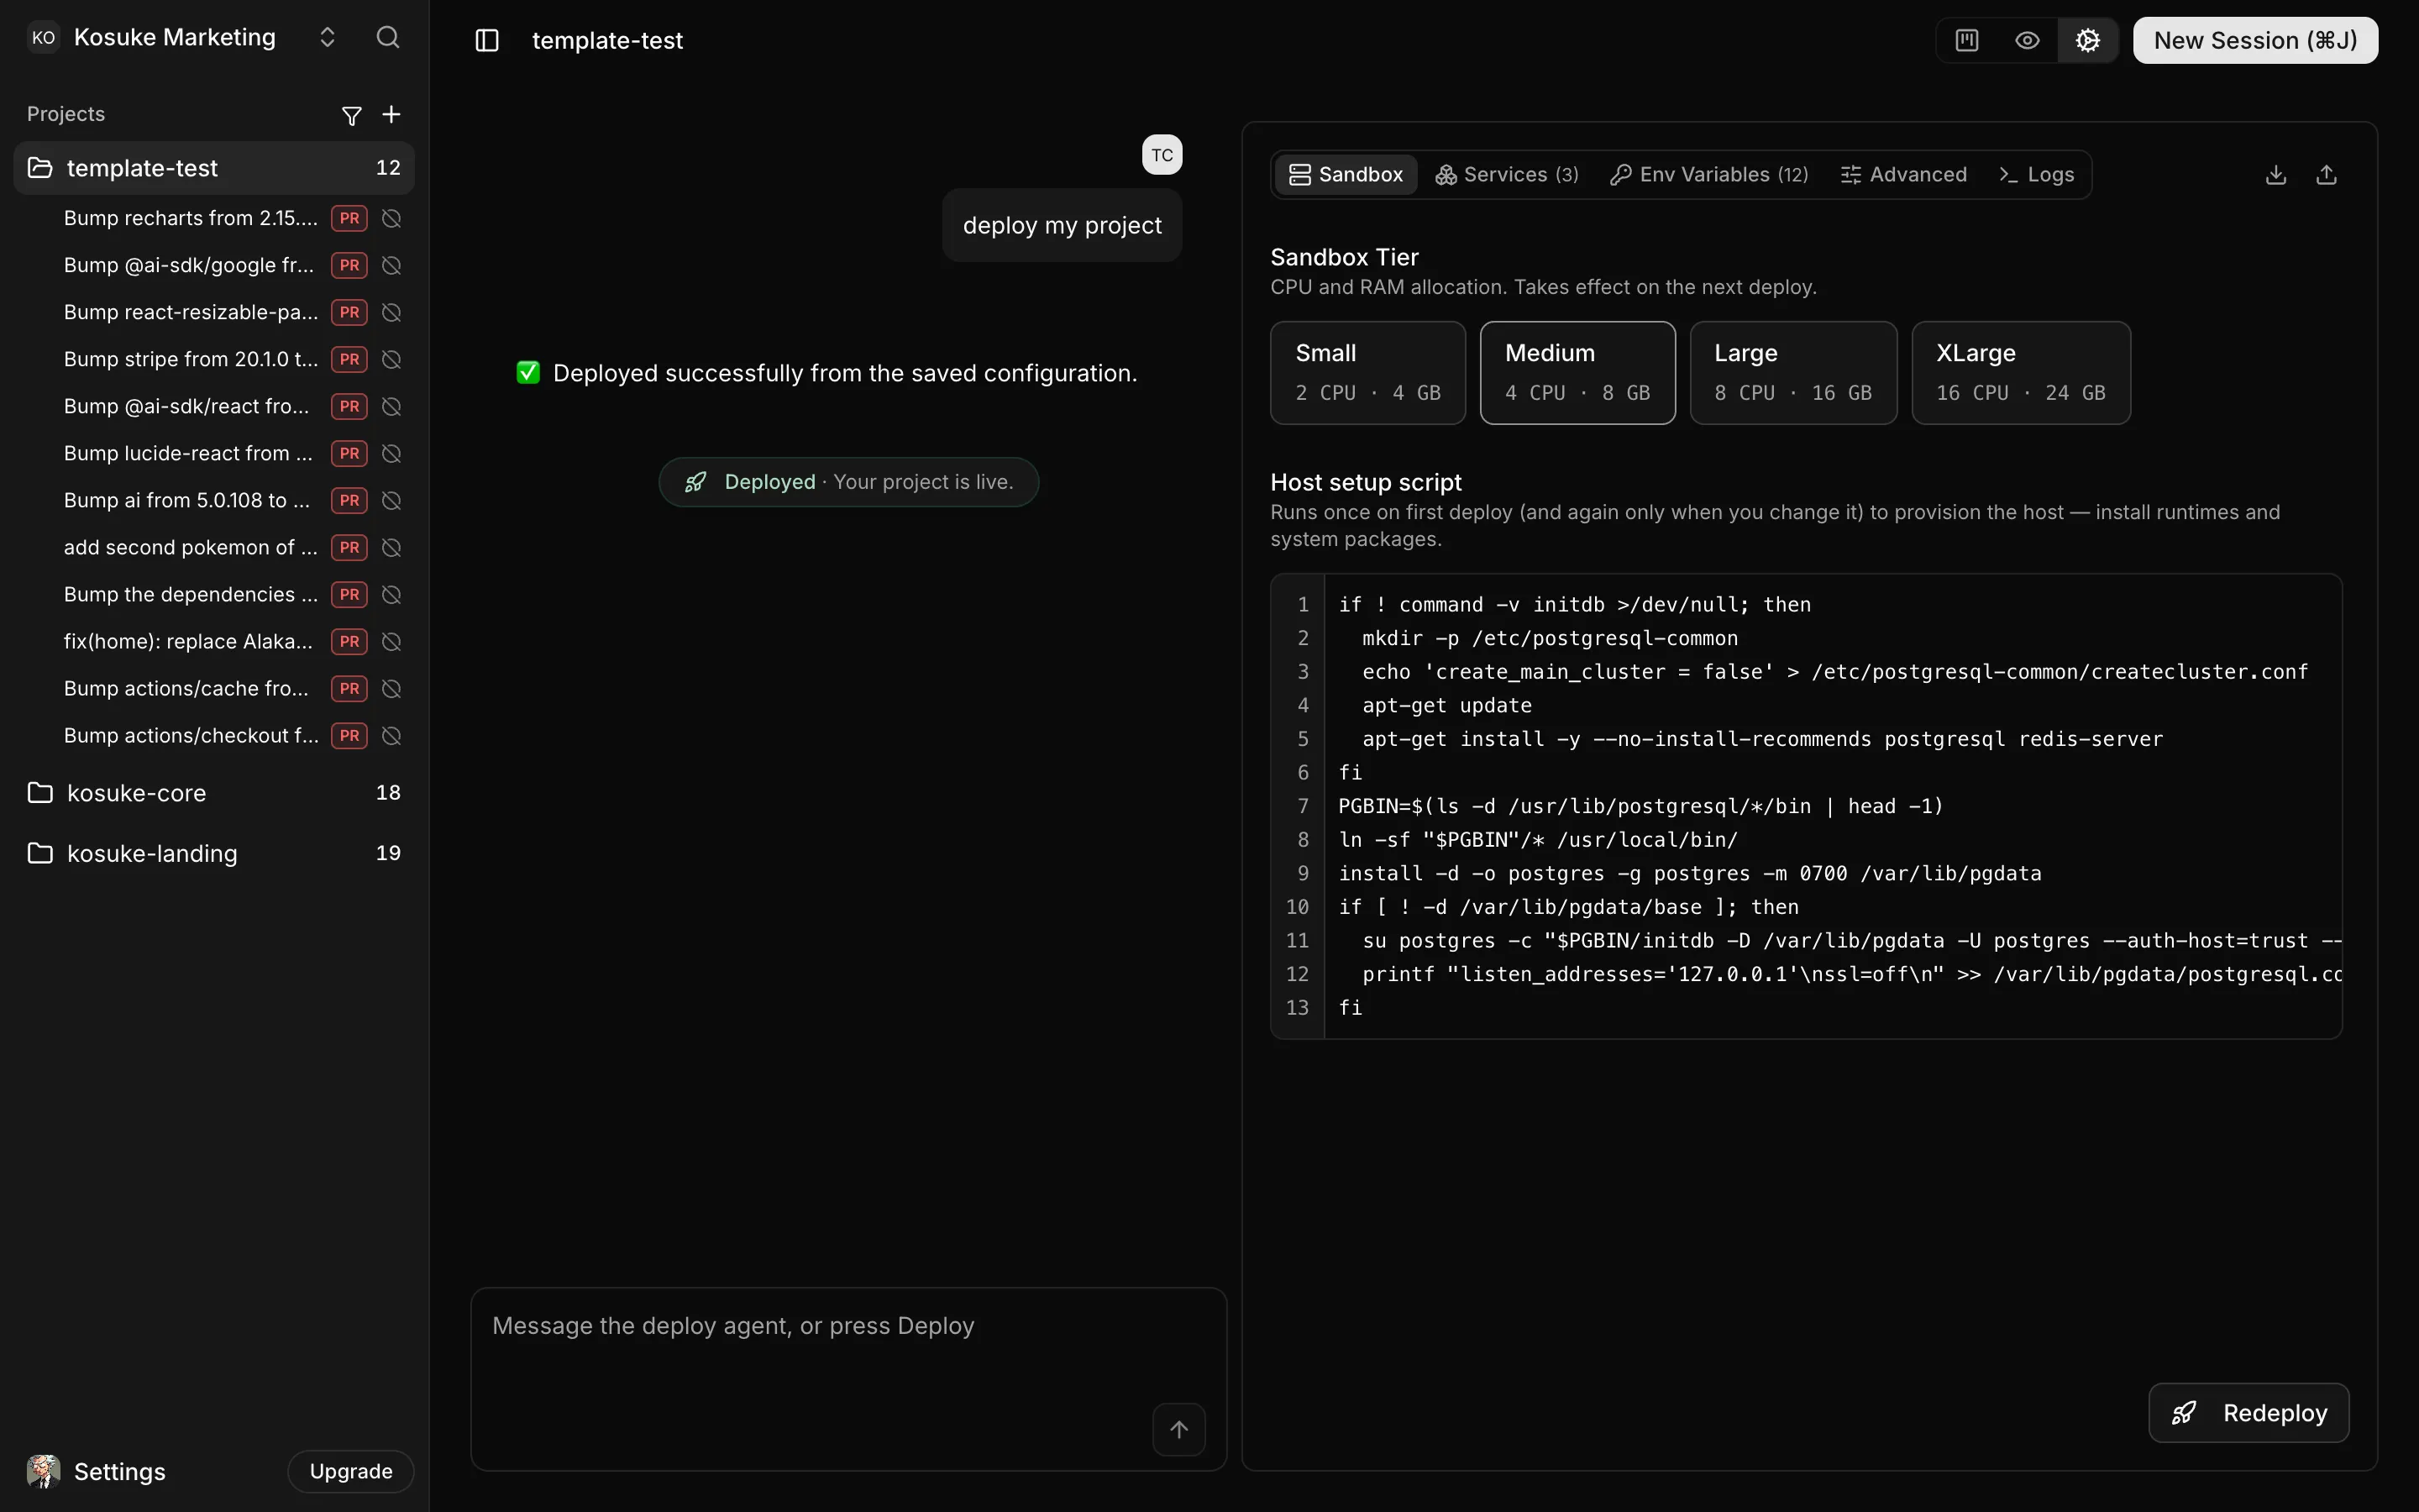Open Bump the dependencies session
2419x1512 pixels.
tap(190, 594)
